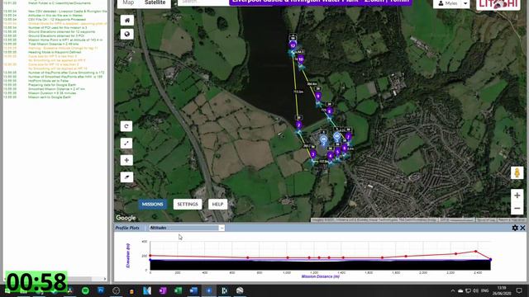Open the Altitudes profile plot dropdown
The height and width of the screenshot is (297, 529).
click(x=187, y=228)
